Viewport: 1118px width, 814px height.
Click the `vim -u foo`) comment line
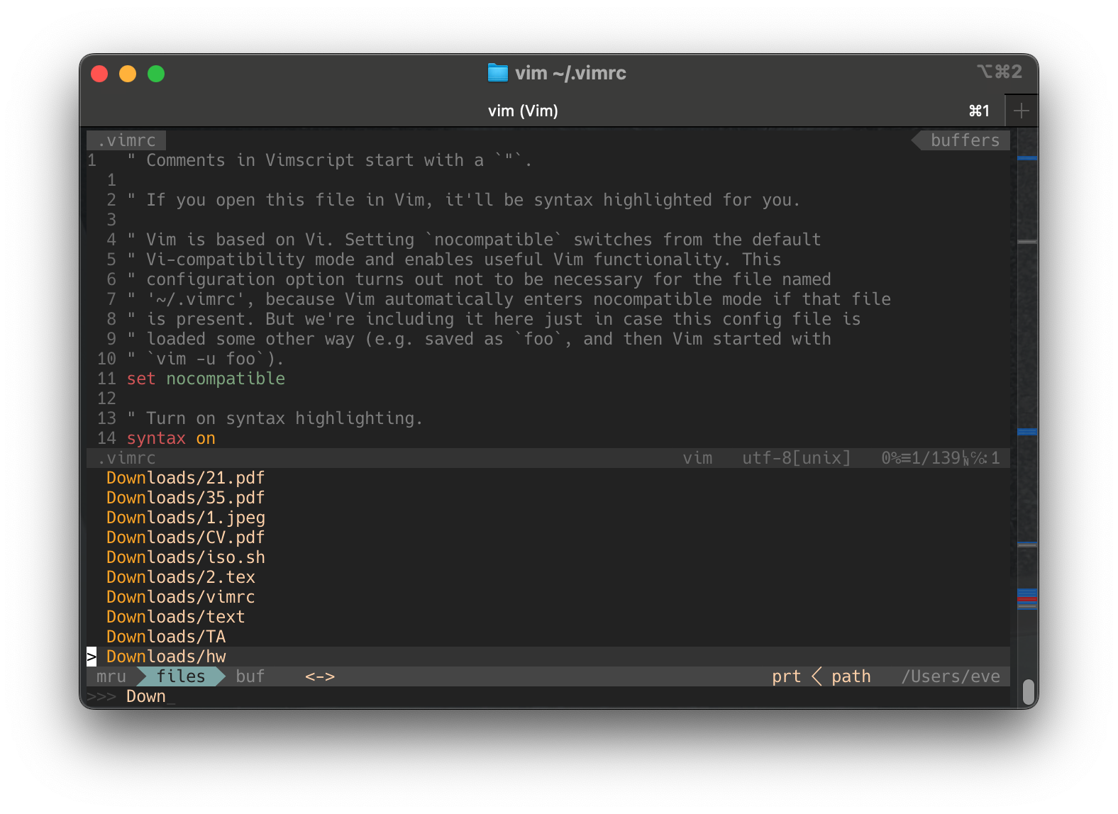coord(205,359)
